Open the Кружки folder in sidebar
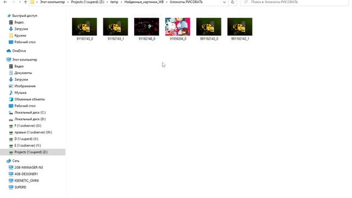Screen dimensions: 352x198 (x=20, y=35)
